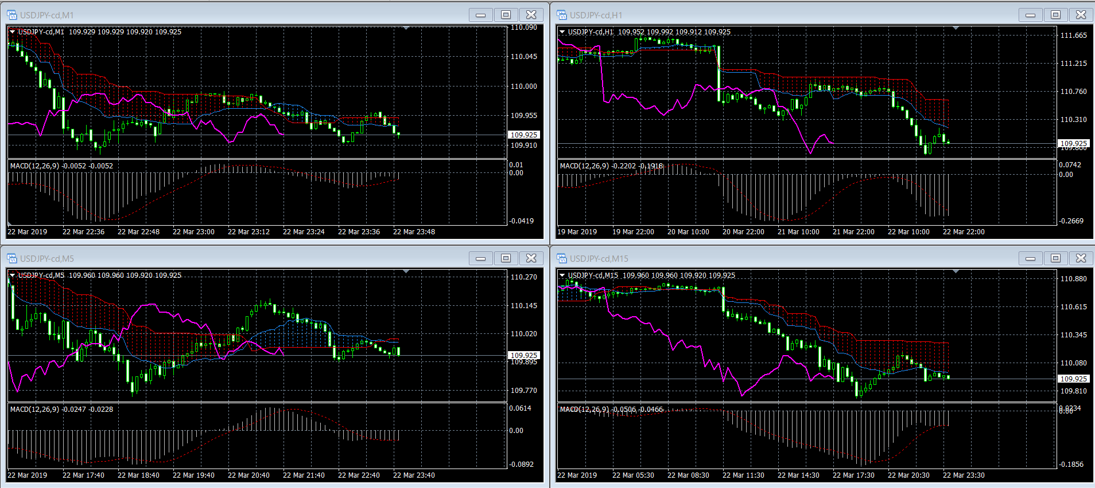Minimize the USDJPY-cd,H1 chart window
The height and width of the screenshot is (488, 1095).
pos(1031,15)
